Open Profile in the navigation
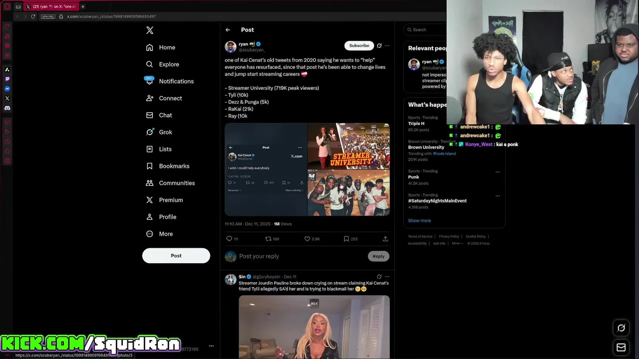Screen dimensions: 639x359 point(161,217)
